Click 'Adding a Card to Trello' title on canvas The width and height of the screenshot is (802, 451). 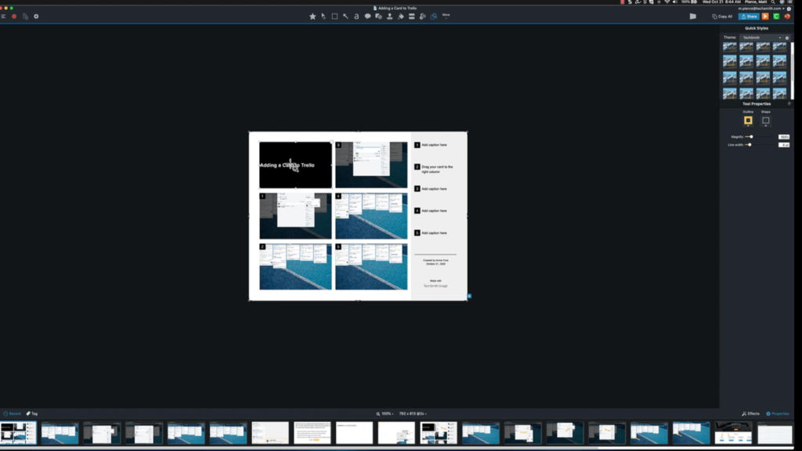click(287, 165)
